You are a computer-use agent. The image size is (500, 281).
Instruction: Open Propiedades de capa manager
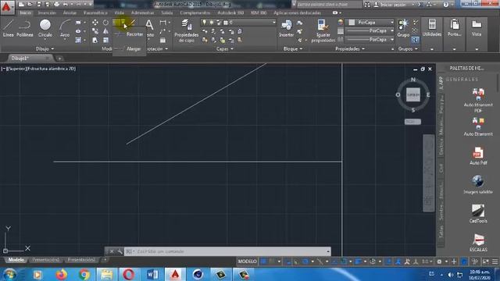coord(187,30)
